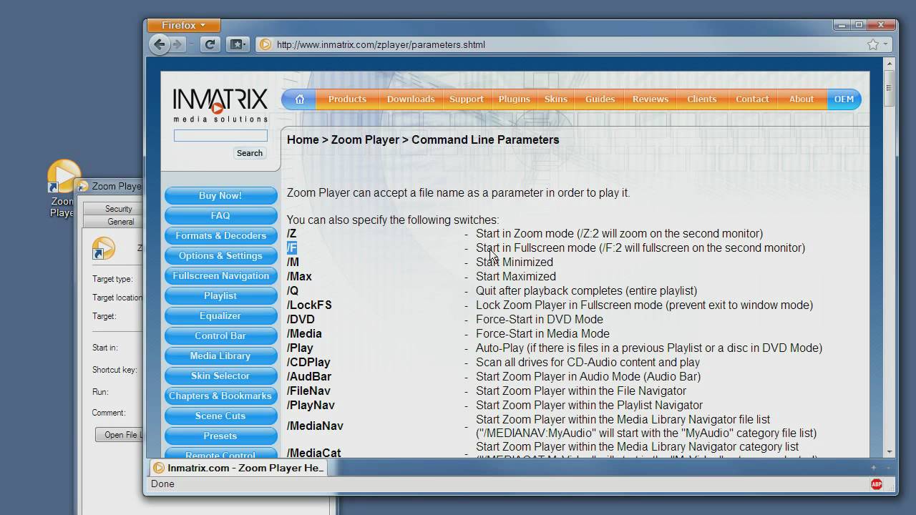Open the Inmatrix home icon in navbar
916x515 pixels.
click(x=300, y=99)
